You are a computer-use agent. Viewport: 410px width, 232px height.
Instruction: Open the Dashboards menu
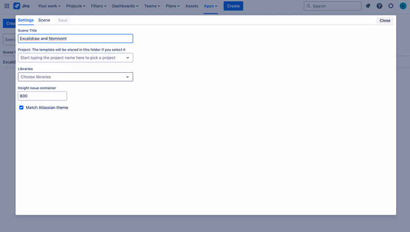(x=125, y=6)
